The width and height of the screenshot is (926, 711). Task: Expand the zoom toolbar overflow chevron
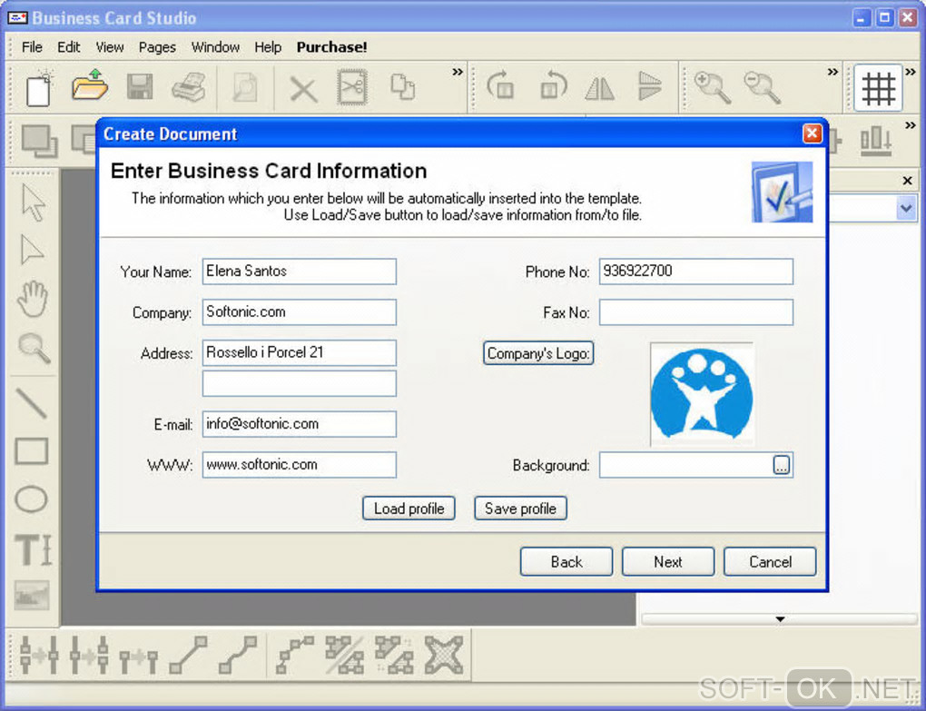[832, 72]
